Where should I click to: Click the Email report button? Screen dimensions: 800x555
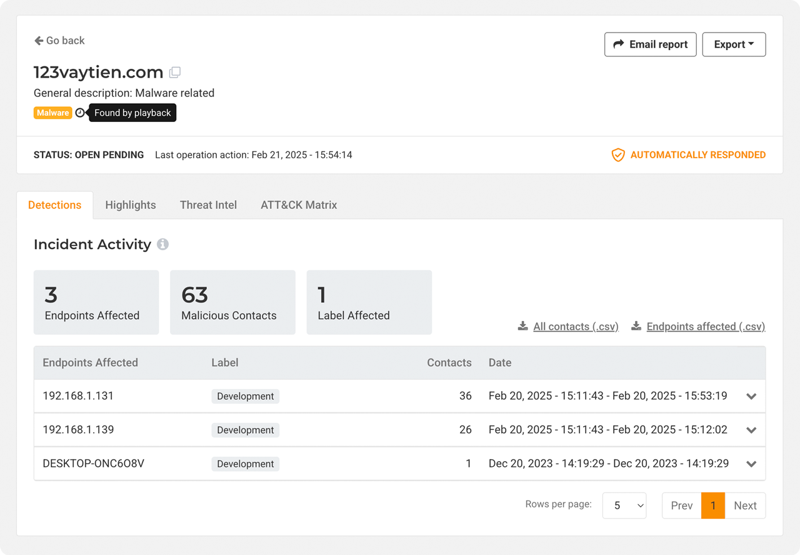tap(650, 44)
